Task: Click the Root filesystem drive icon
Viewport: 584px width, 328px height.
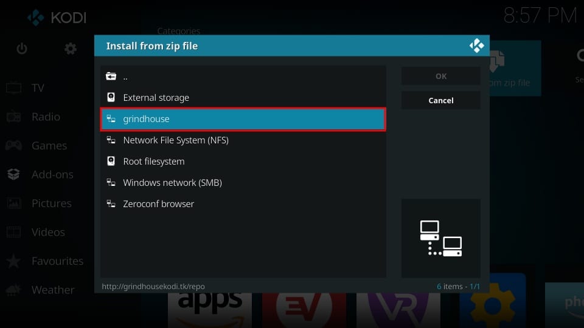Action: click(x=111, y=161)
